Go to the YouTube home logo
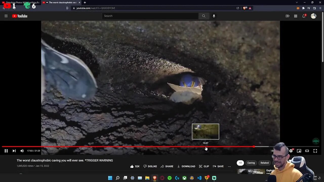The height and width of the screenshot is (182, 324). click(20, 16)
